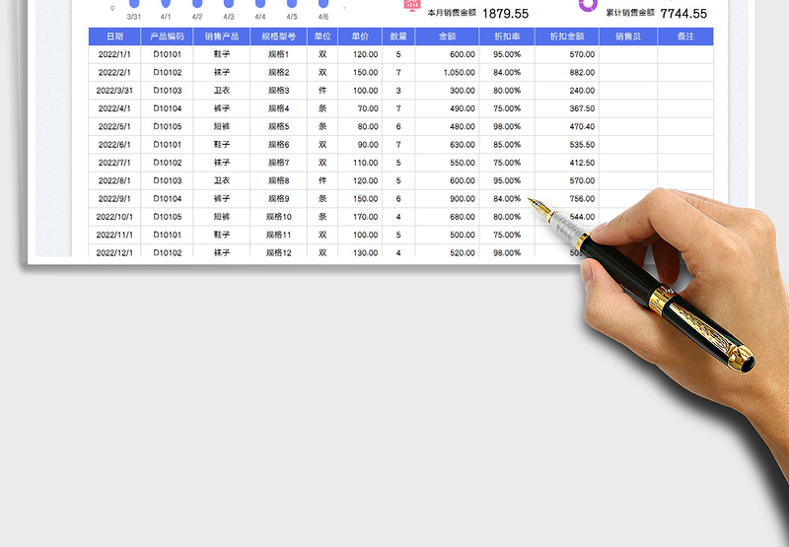The image size is (789, 547).
Task: Click the 4/3 chart bar
Action: click(x=229, y=4)
